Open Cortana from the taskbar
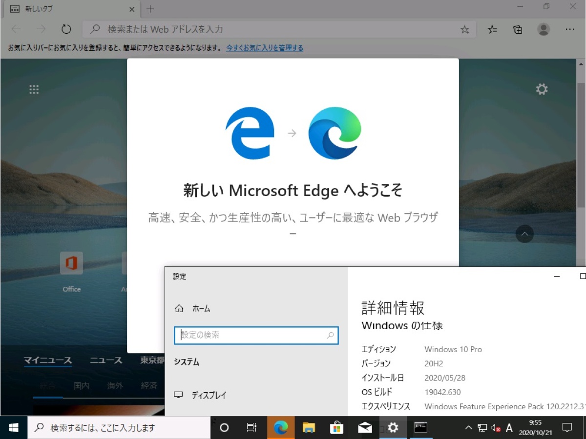Screen dimensions: 586x439 click(x=224, y=427)
